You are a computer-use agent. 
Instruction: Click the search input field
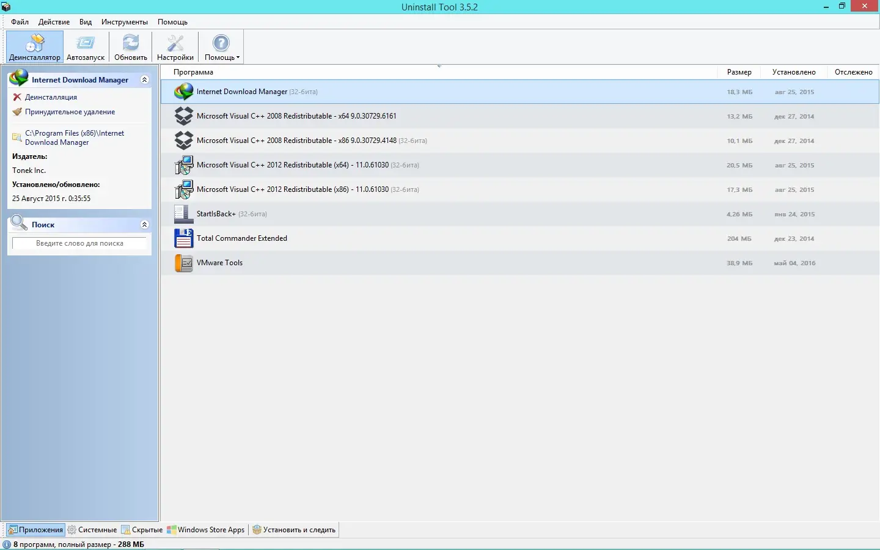coord(79,243)
